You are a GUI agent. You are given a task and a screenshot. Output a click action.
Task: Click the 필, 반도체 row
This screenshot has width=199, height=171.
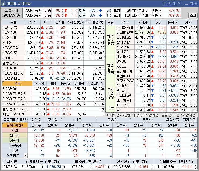pyautogui.click(x=157, y=71)
